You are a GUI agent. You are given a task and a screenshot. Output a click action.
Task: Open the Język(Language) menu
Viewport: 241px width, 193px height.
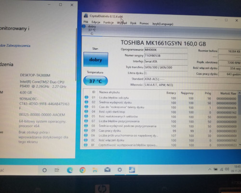[162, 24]
